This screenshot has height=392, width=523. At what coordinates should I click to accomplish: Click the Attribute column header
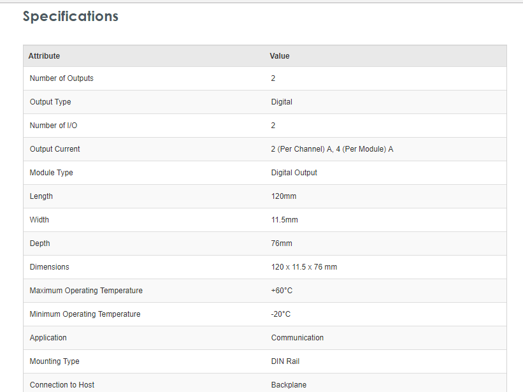coord(44,56)
